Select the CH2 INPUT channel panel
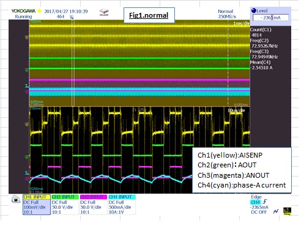The height and width of the screenshot is (226, 301). (65, 205)
